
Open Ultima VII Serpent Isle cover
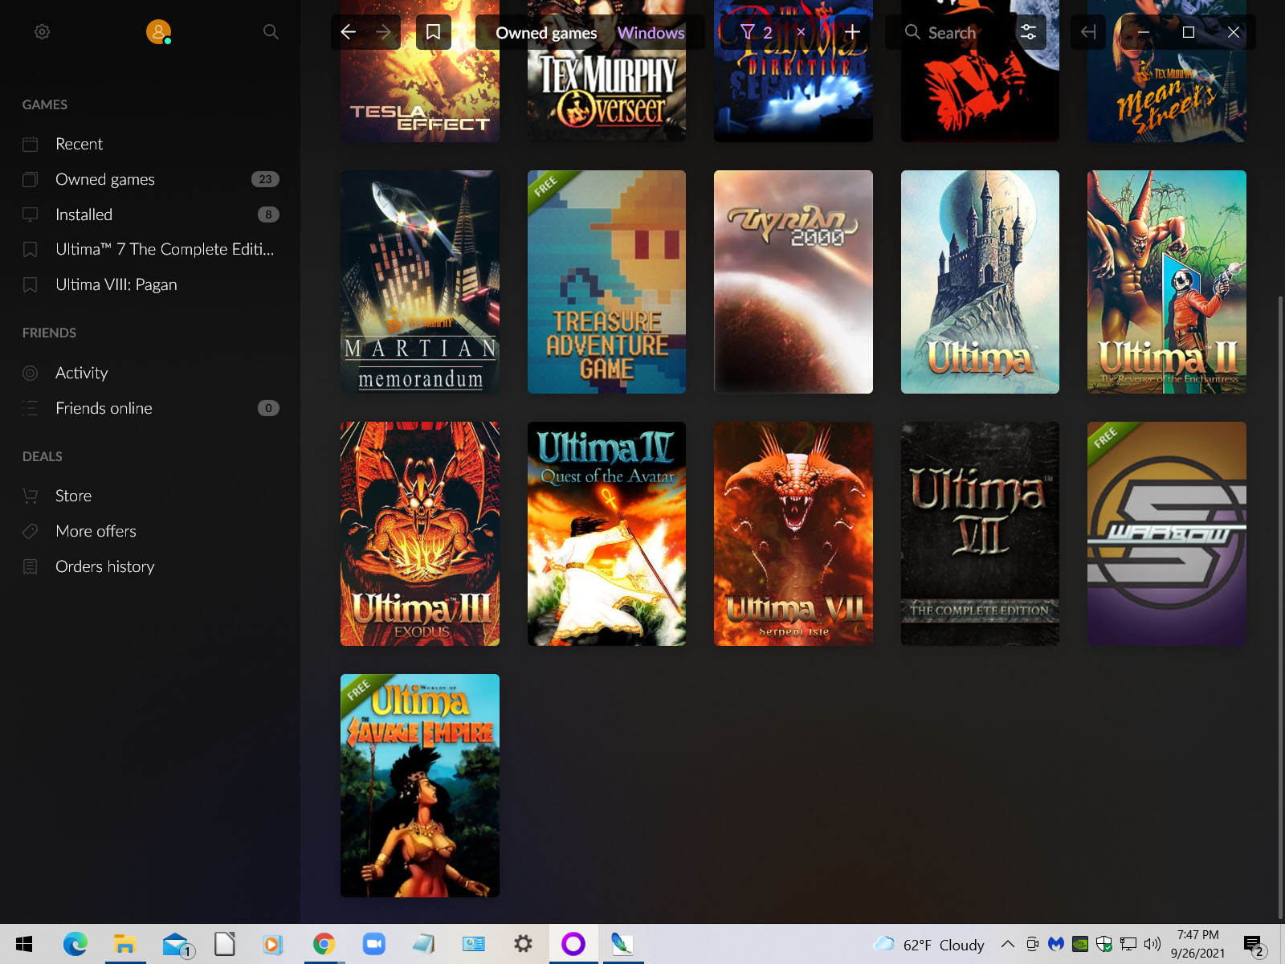(793, 533)
